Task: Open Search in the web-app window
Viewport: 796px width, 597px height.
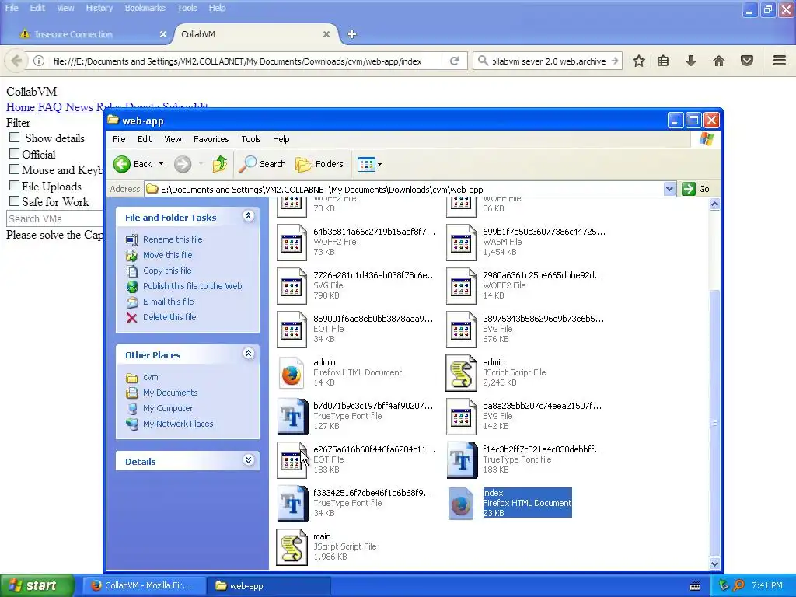Action: coord(262,164)
